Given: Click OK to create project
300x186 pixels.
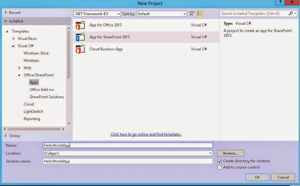Looking at the screenshot, I should point(257,177).
